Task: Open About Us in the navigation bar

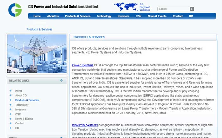Action: click(x=53, y=16)
